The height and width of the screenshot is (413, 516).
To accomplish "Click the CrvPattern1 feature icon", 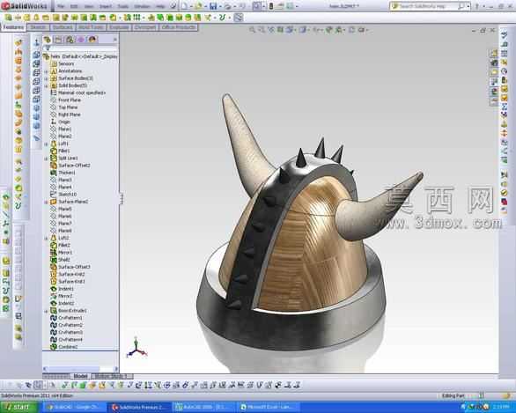I will (x=54, y=318).
